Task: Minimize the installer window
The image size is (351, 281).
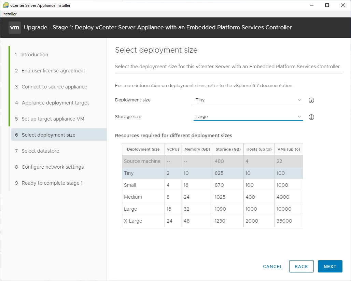Action: [x=312, y=5]
